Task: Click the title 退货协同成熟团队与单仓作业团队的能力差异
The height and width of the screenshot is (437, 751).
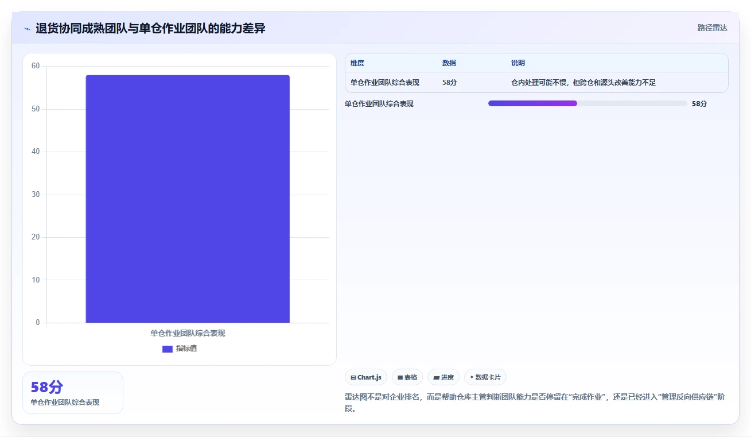Action: click(150, 28)
